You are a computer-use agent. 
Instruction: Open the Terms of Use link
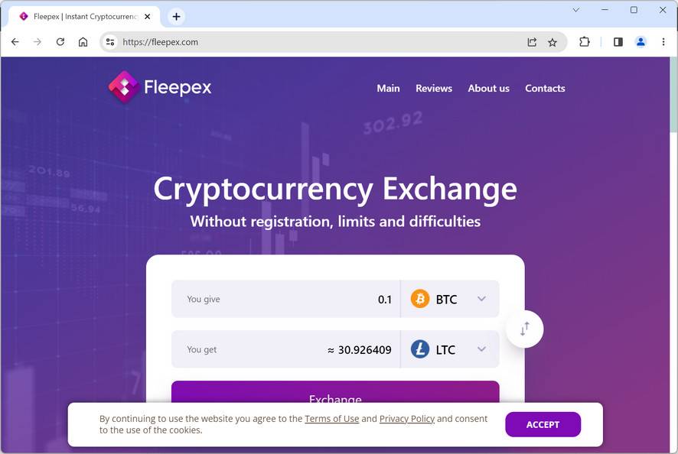[331, 419]
